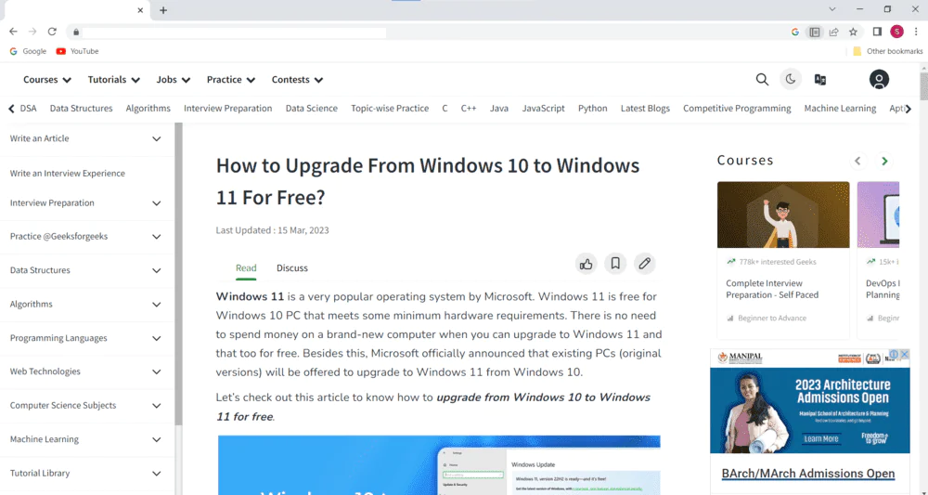Open Other bookmarks folder

tap(887, 51)
